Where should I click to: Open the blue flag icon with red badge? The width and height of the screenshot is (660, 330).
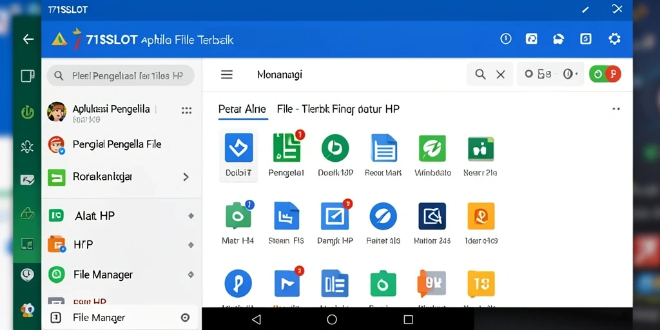(x=287, y=284)
